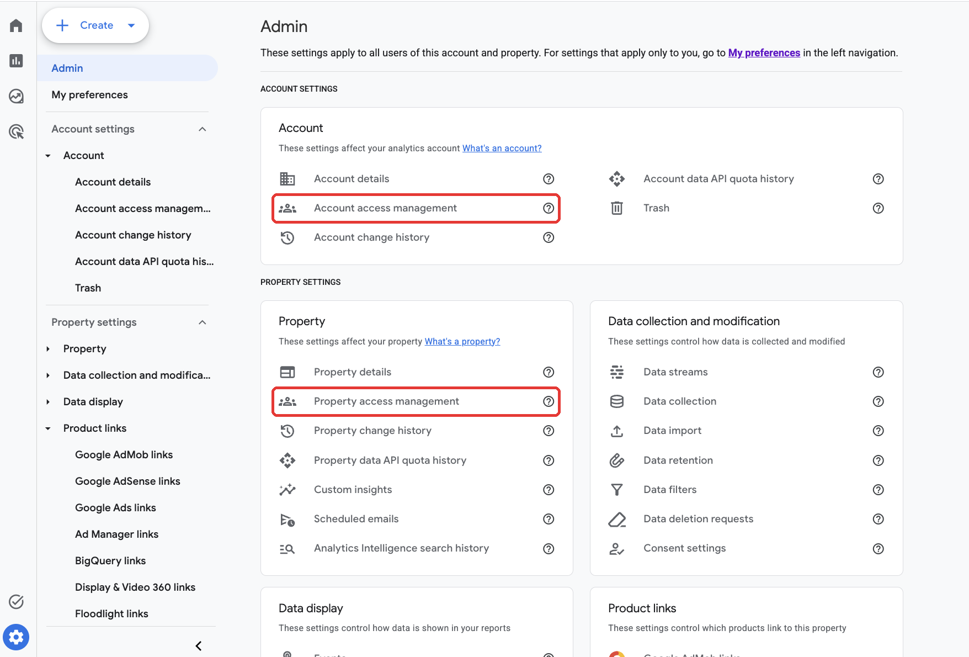Click the Trash bin icon in Account card

pos(617,208)
